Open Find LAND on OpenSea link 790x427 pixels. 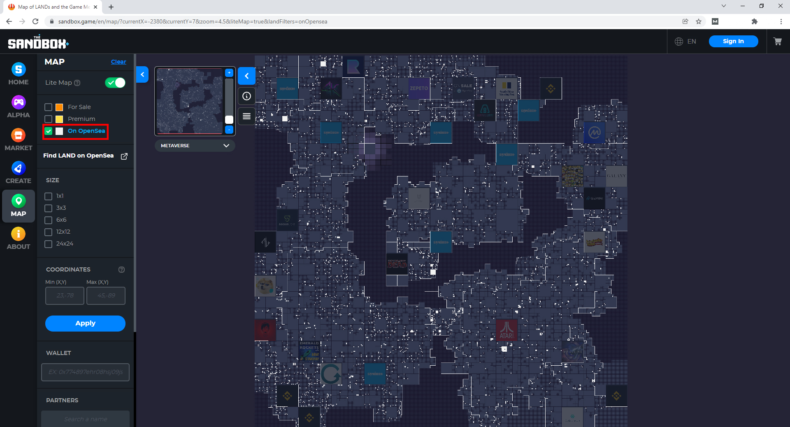click(x=79, y=155)
